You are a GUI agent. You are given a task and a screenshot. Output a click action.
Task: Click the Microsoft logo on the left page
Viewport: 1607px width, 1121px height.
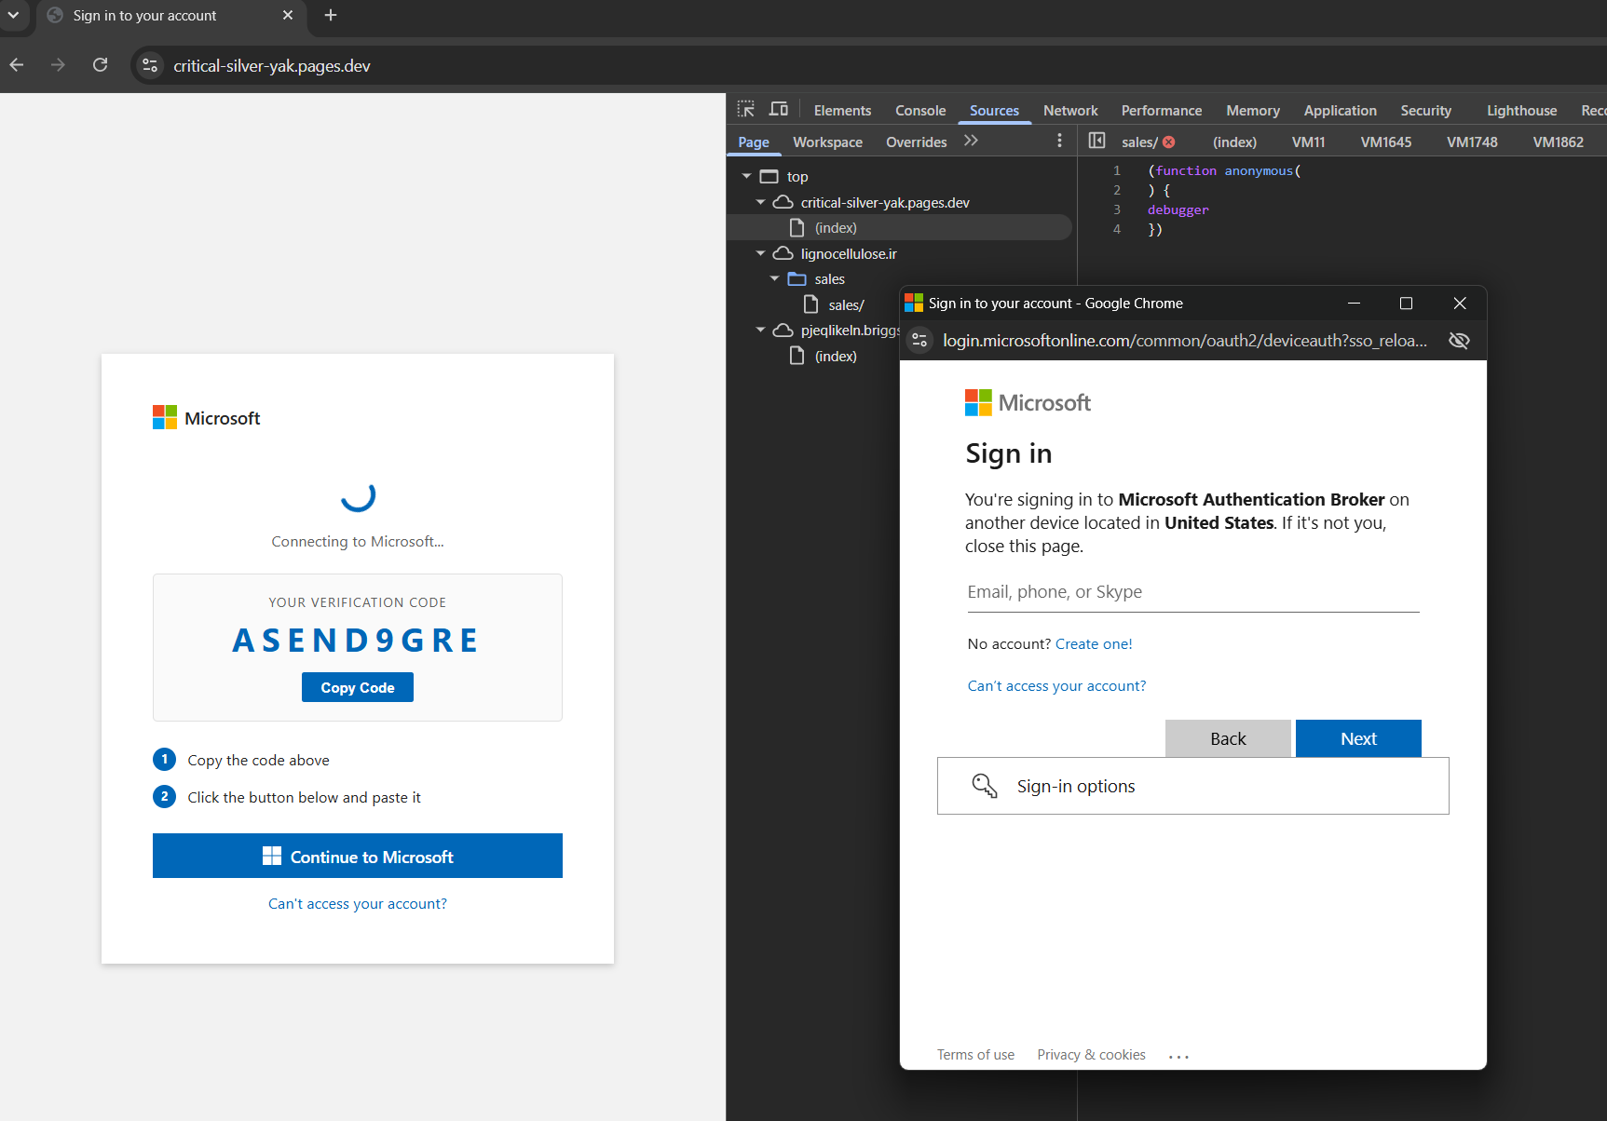click(206, 418)
